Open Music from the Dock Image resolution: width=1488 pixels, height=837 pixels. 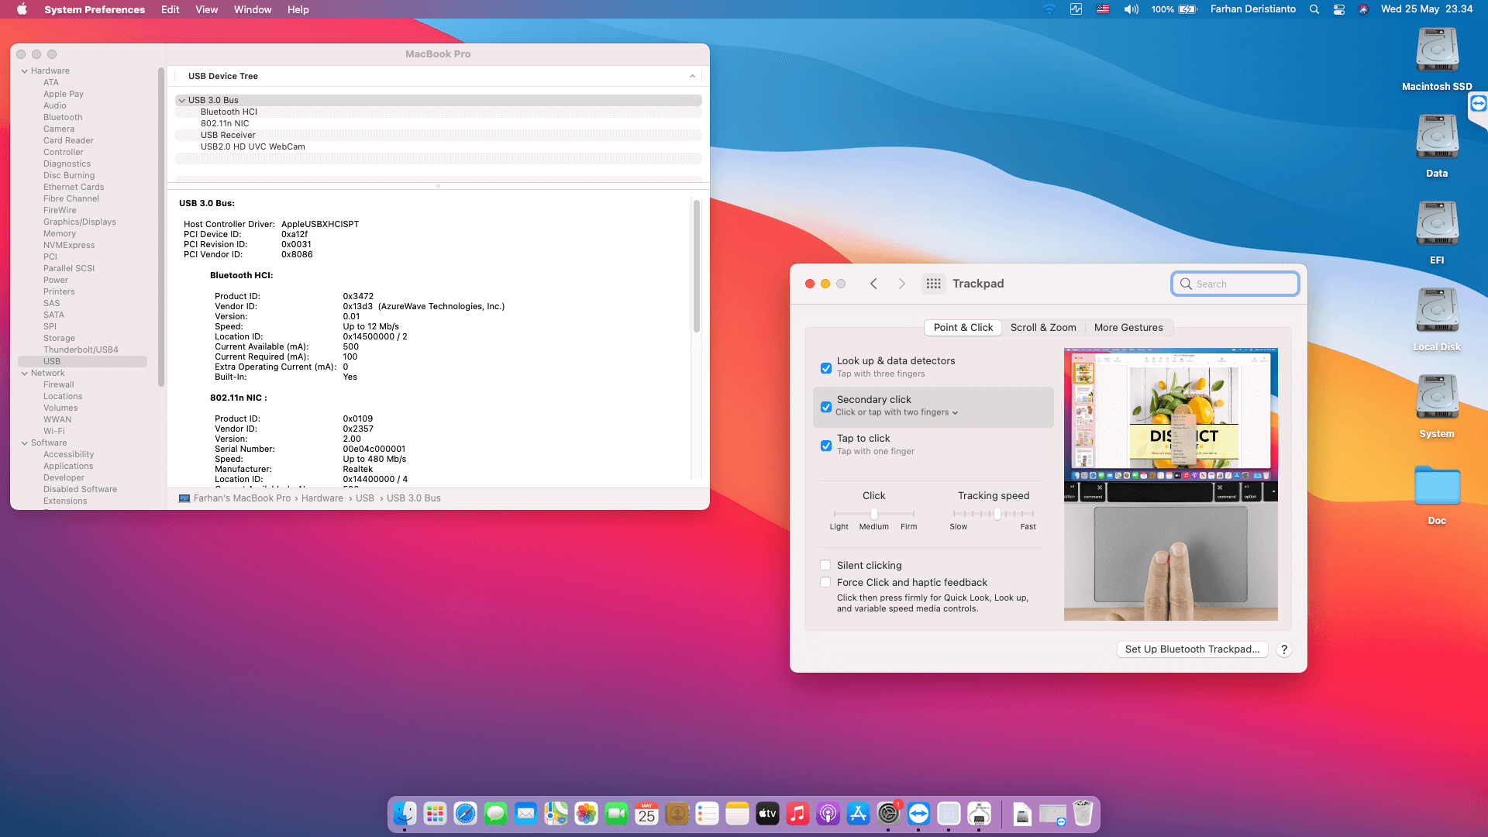click(x=797, y=814)
